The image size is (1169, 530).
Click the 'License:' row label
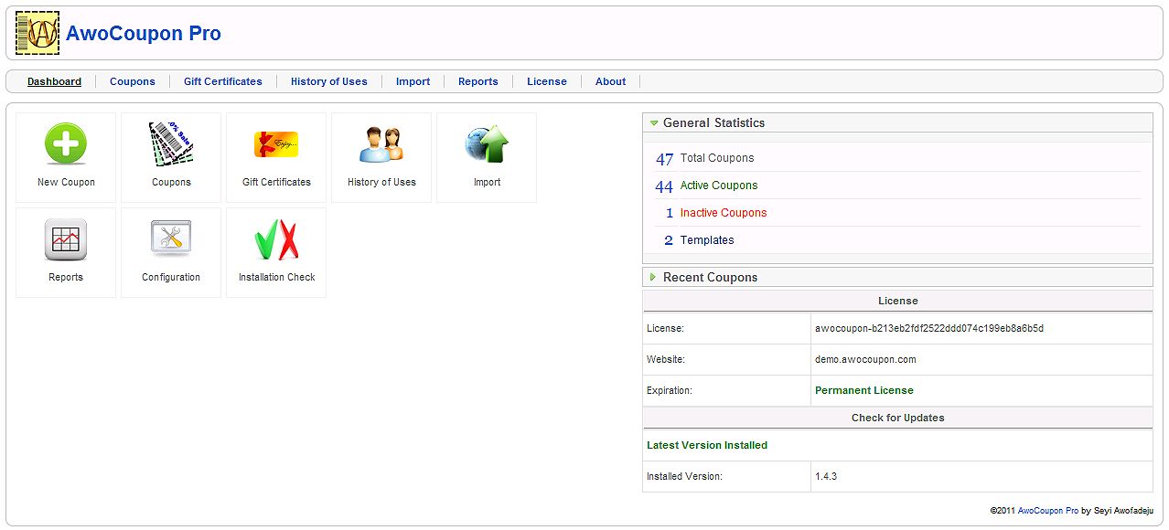click(665, 328)
